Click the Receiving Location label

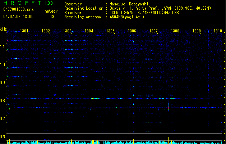pyautogui.click(x=84, y=8)
